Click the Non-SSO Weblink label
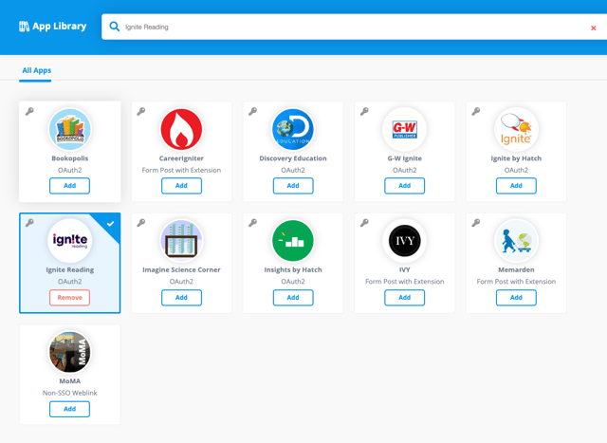Screen dimensions: 607x443 (x=69, y=393)
